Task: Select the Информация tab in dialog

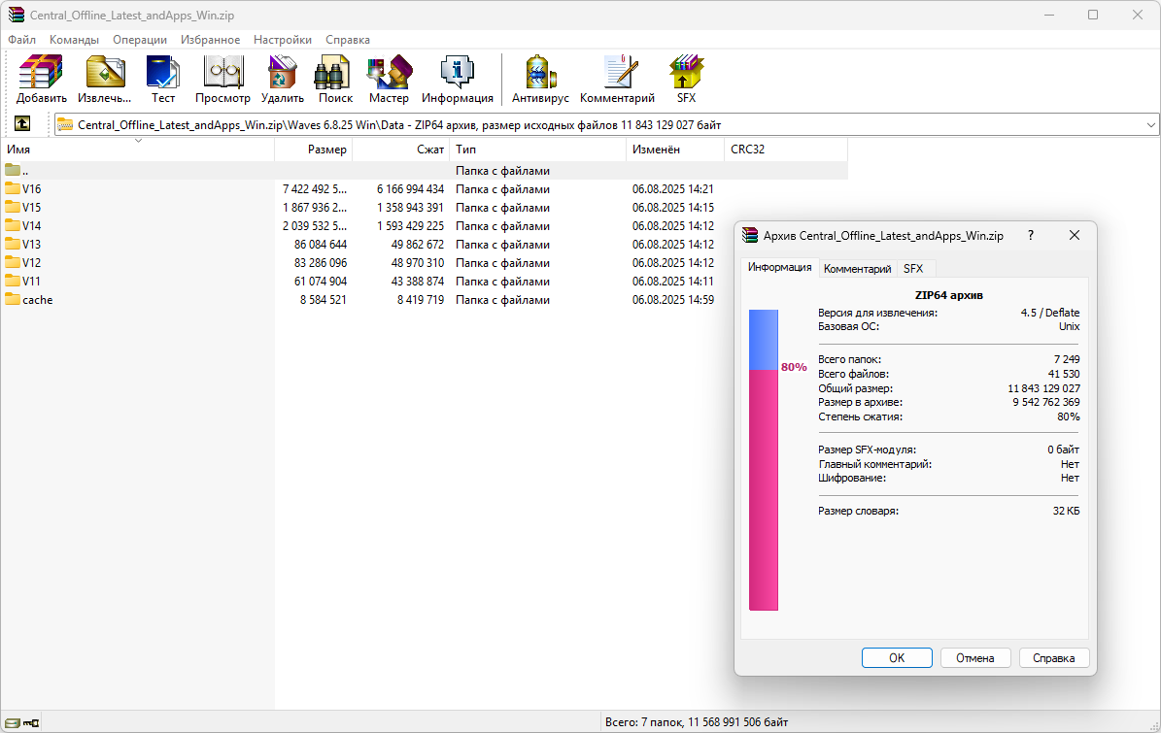Action: [780, 267]
